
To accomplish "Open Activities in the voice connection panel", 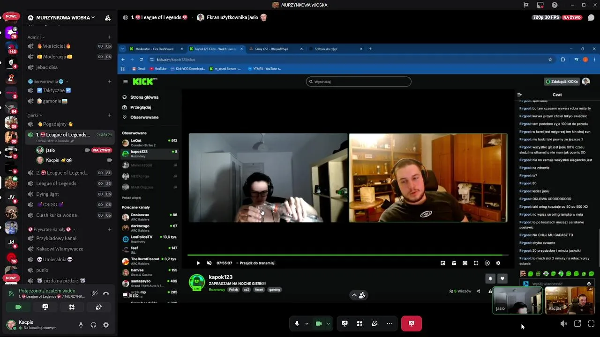I will (x=72, y=307).
